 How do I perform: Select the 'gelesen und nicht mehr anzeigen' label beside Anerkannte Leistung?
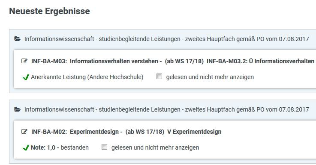pos(210,77)
